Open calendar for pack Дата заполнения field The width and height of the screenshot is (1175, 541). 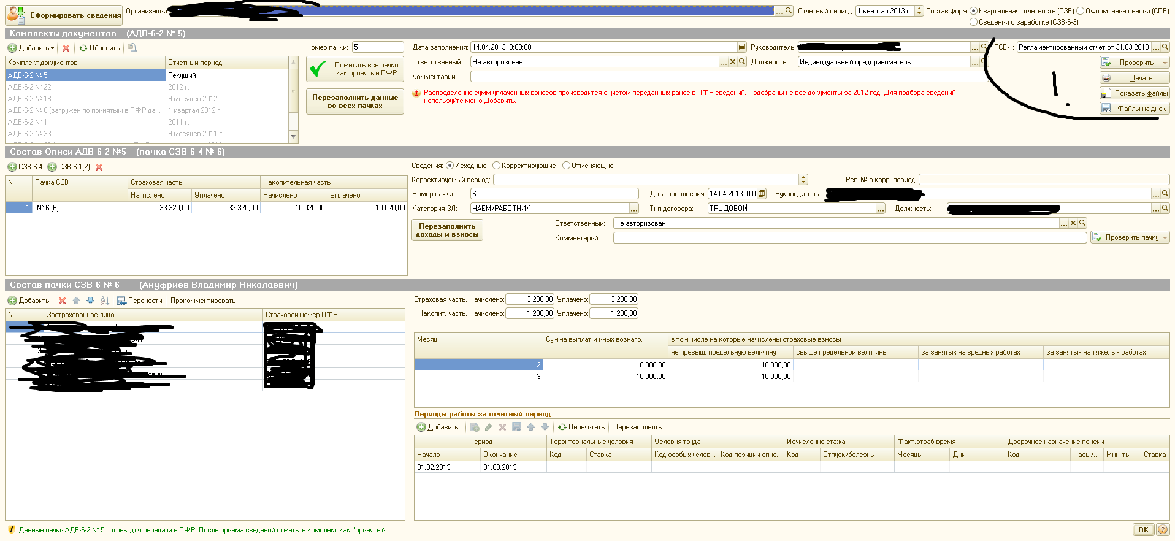click(x=762, y=194)
